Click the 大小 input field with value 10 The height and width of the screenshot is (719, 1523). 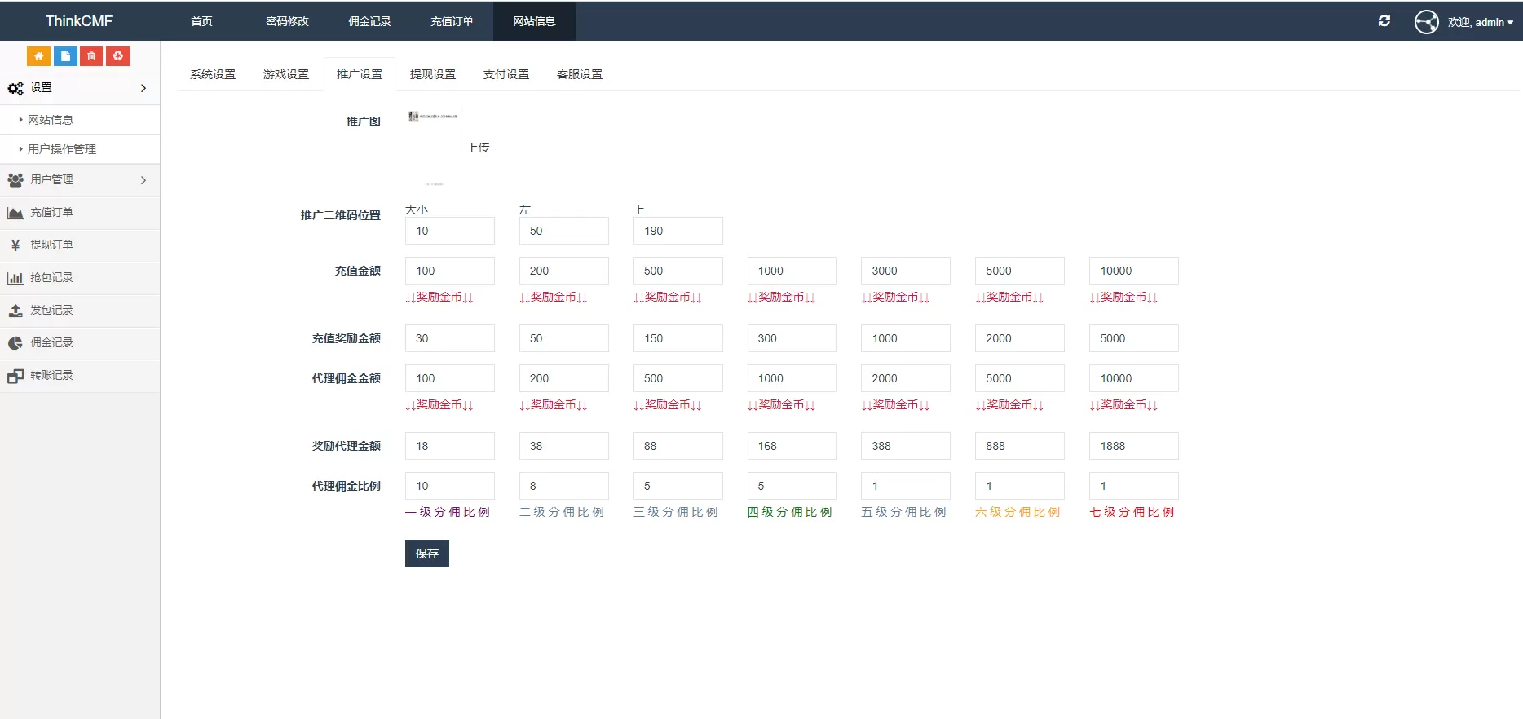click(x=449, y=231)
